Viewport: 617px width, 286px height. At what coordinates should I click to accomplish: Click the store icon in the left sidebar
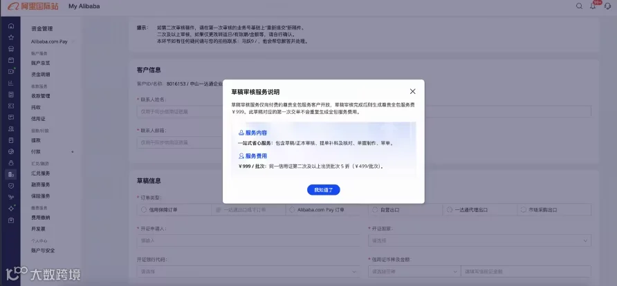point(11,49)
